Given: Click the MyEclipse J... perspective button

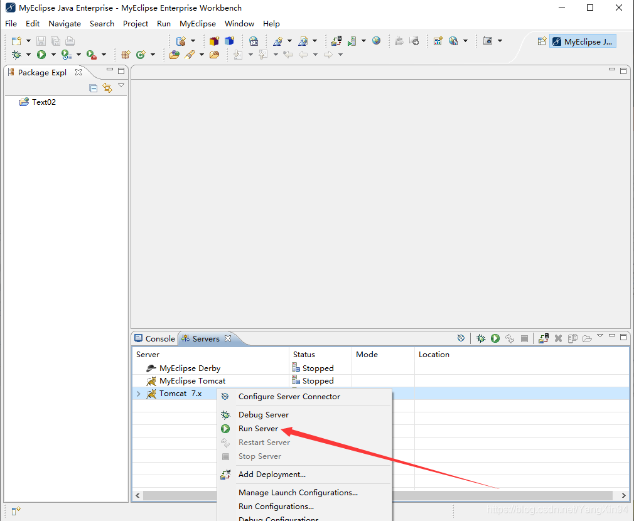Looking at the screenshot, I should pyautogui.click(x=583, y=41).
